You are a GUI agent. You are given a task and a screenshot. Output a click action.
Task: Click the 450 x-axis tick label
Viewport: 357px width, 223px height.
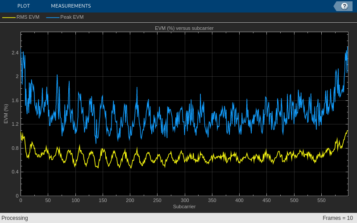tap(266, 200)
